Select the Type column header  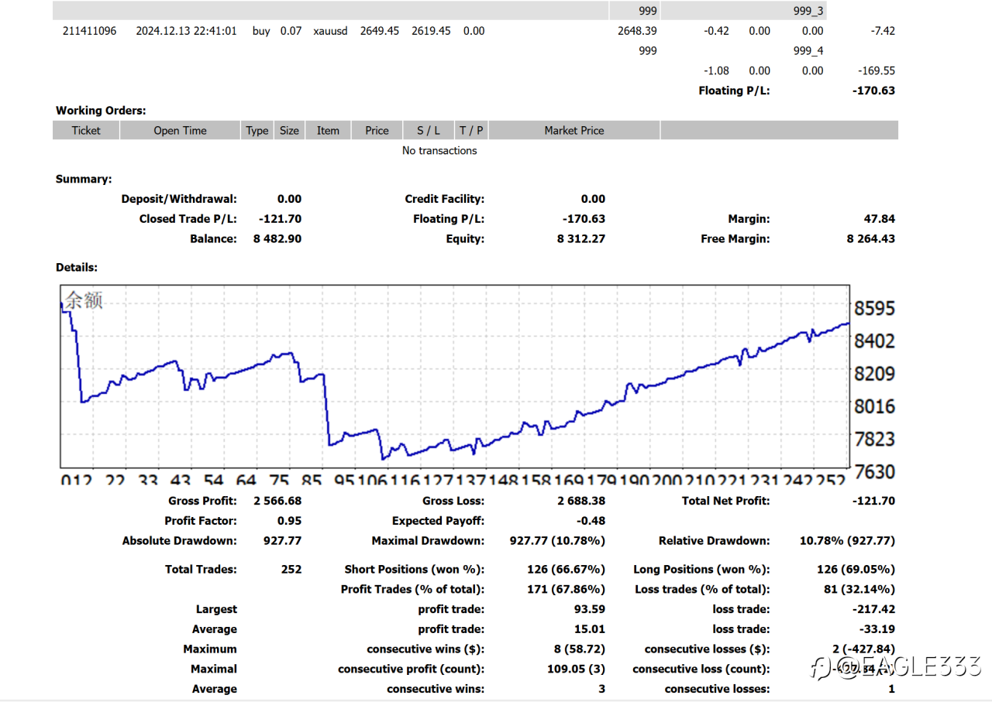[257, 131]
